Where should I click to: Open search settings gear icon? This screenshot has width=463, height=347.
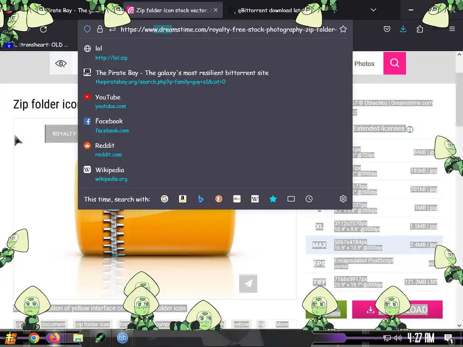click(343, 199)
